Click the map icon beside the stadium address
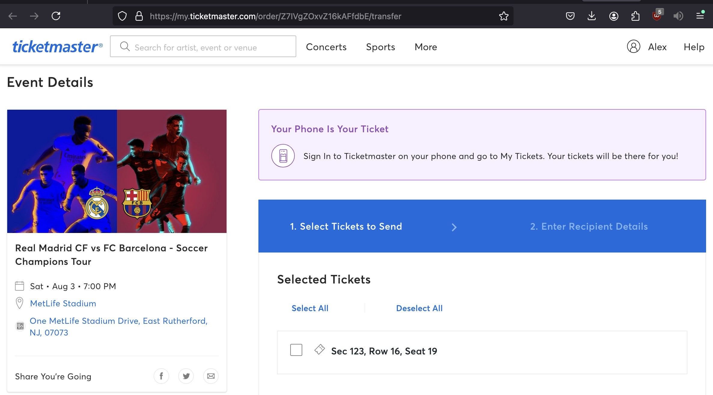This screenshot has height=395, width=713. 20,326
